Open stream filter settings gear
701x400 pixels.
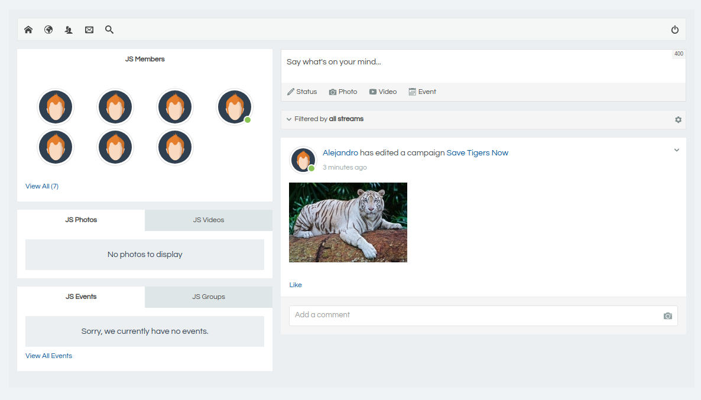coord(678,119)
